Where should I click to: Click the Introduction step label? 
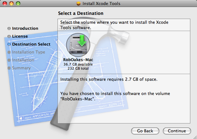click(x=25, y=29)
